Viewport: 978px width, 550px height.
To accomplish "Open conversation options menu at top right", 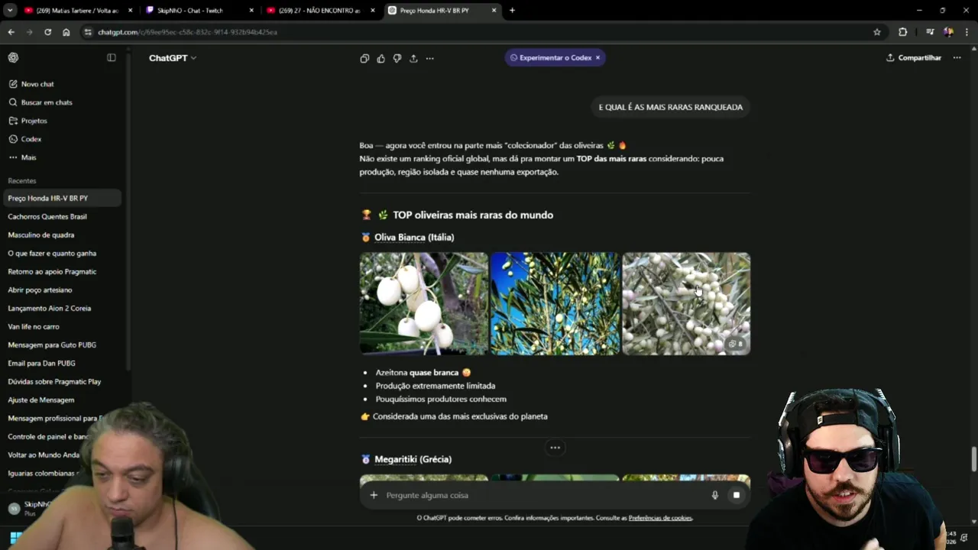I will [x=957, y=57].
